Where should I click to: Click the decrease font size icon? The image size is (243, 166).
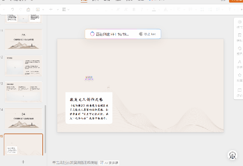(126, 9)
